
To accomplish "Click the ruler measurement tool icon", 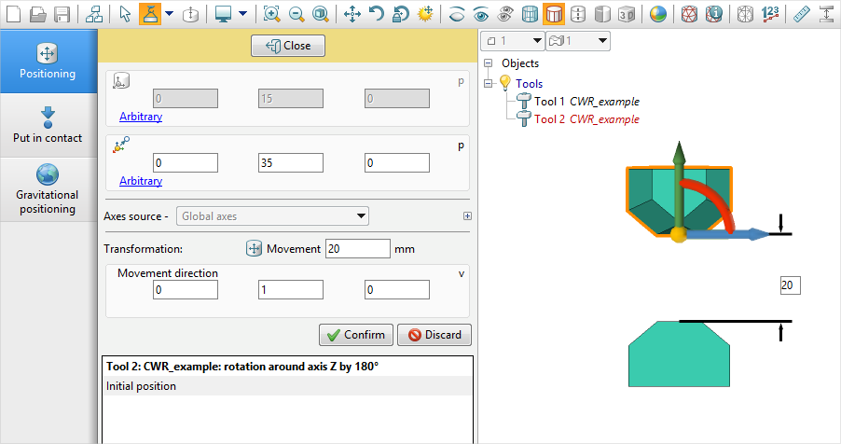I will [801, 14].
